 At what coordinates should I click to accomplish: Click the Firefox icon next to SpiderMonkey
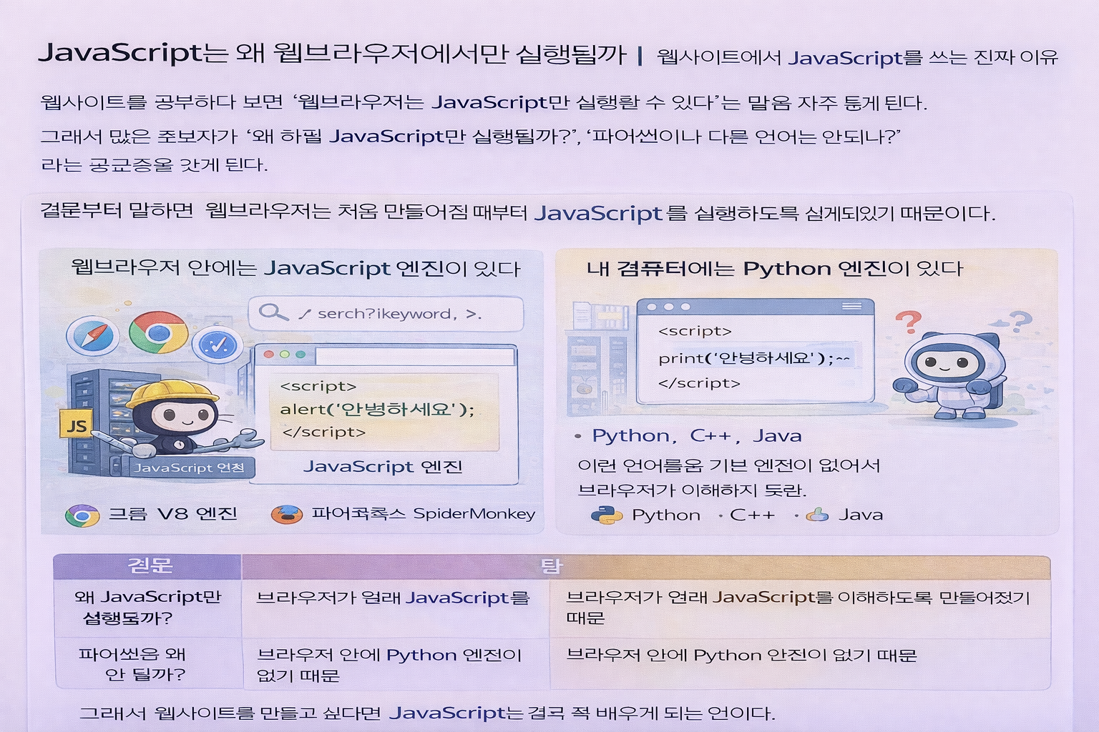point(286,514)
